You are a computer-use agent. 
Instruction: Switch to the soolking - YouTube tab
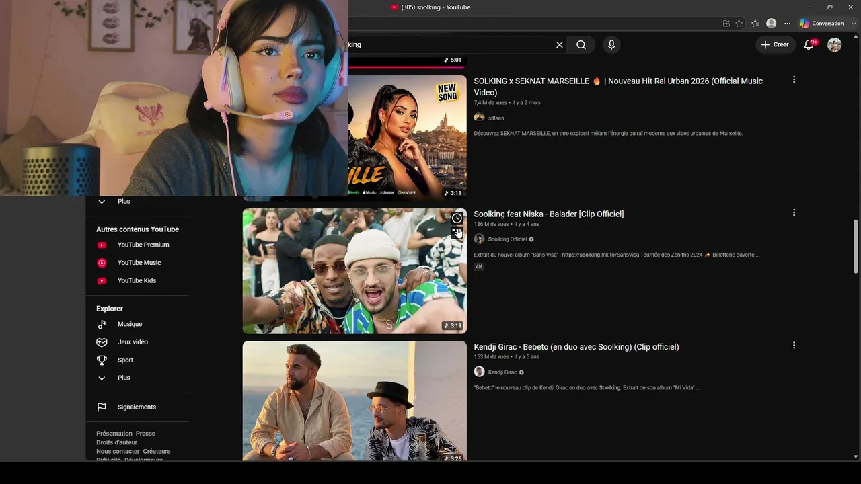430,7
